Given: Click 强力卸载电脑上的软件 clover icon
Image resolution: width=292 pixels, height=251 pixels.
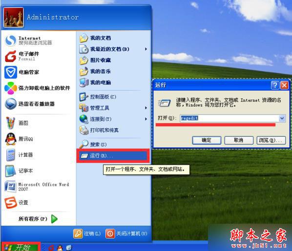Looking at the screenshot, I should [x=10, y=88].
